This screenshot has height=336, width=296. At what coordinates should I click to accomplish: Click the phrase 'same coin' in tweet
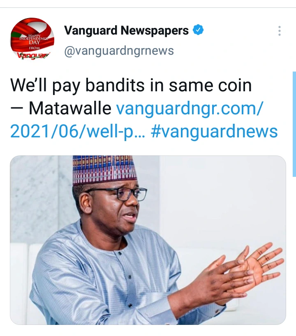[210, 86]
